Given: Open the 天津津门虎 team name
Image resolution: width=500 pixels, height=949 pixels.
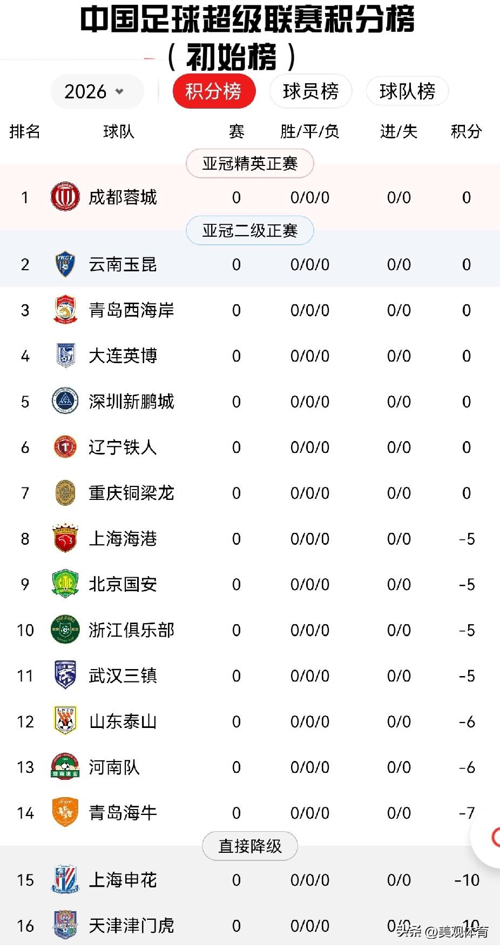Looking at the screenshot, I should coord(131,926).
